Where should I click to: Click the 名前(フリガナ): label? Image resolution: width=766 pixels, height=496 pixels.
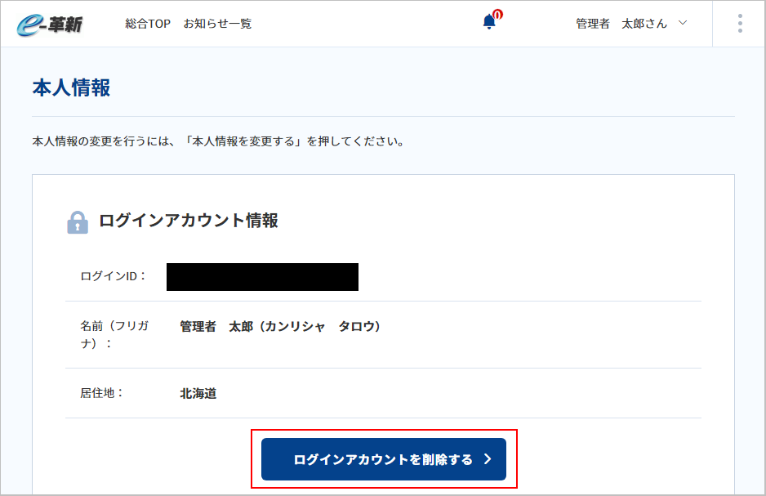click(114, 335)
